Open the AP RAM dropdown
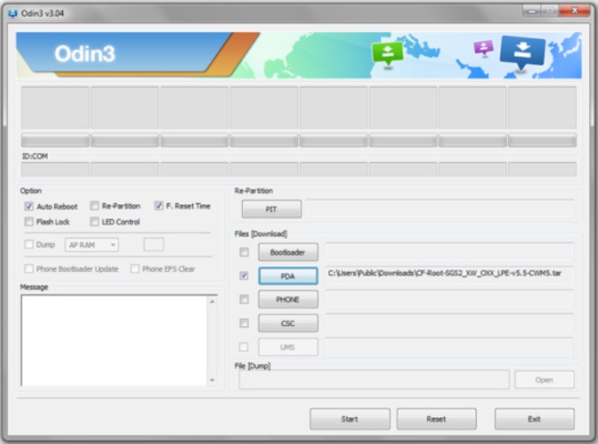This screenshot has width=598, height=444. coord(92,244)
